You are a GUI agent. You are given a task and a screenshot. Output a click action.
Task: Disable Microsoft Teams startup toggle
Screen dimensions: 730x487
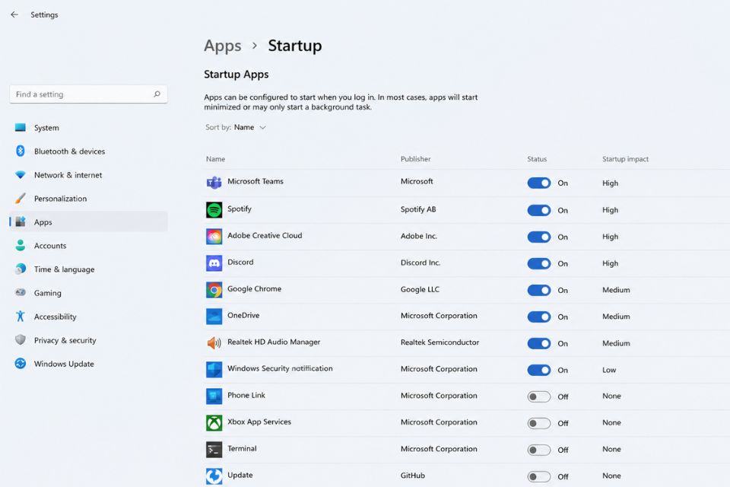[538, 183]
